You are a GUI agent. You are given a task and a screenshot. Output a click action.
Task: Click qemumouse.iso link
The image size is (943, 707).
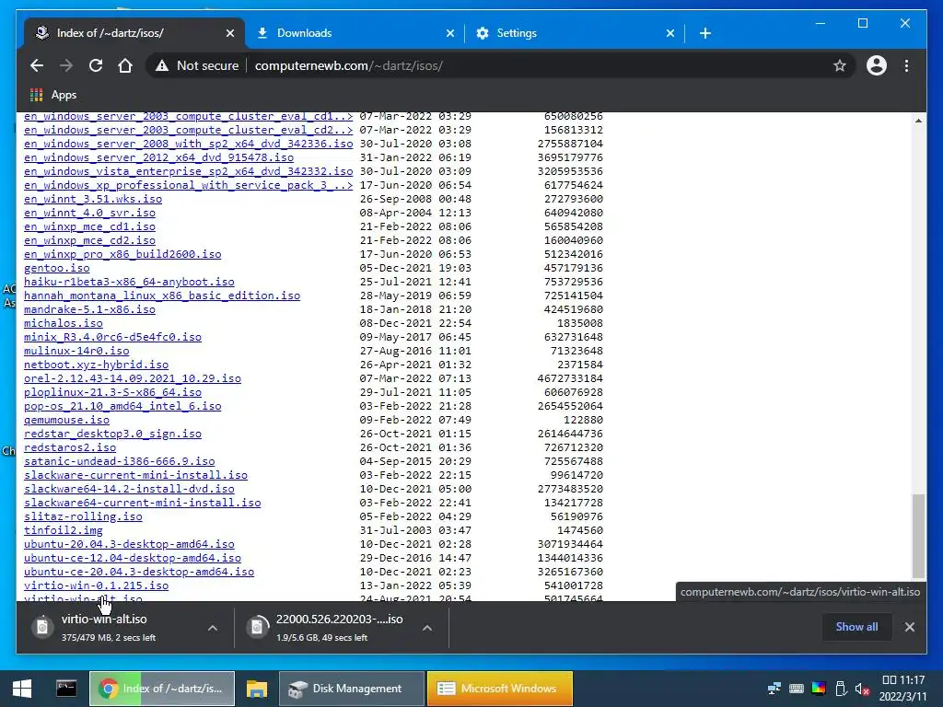pos(66,420)
